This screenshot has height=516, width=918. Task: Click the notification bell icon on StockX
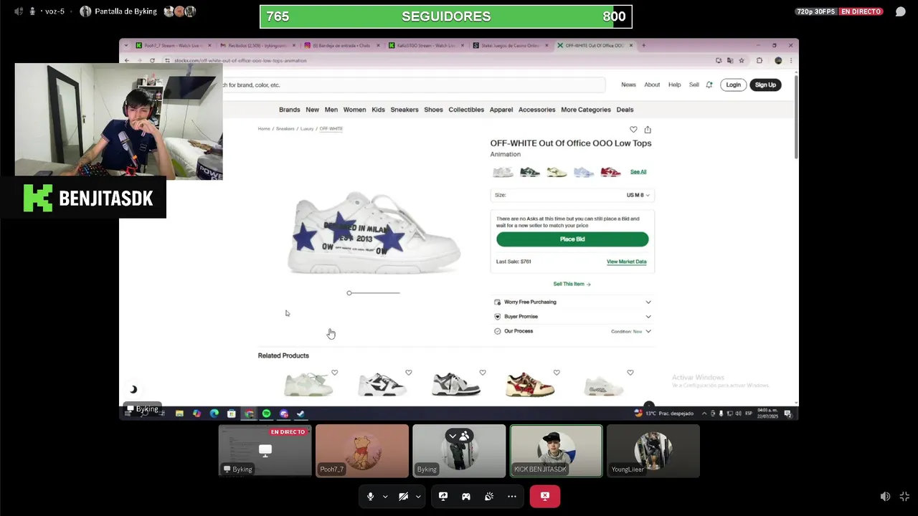click(x=709, y=85)
